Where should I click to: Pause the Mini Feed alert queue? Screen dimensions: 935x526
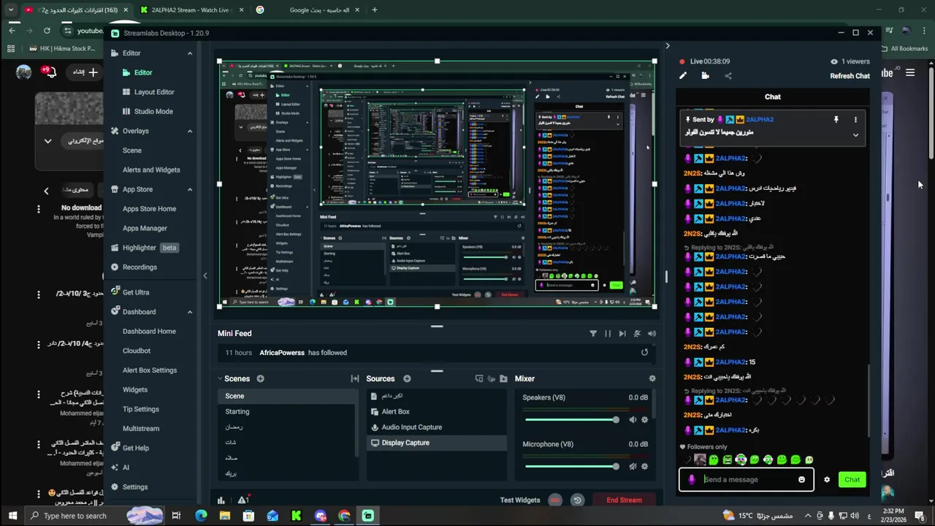tap(608, 334)
